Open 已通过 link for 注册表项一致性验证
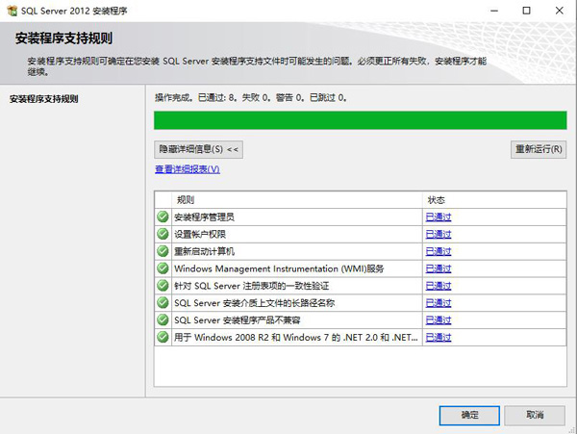 pyautogui.click(x=439, y=286)
